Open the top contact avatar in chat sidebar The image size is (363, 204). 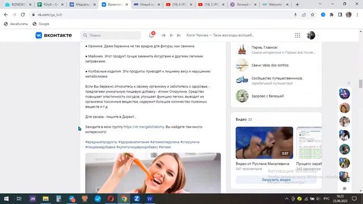tap(344, 94)
